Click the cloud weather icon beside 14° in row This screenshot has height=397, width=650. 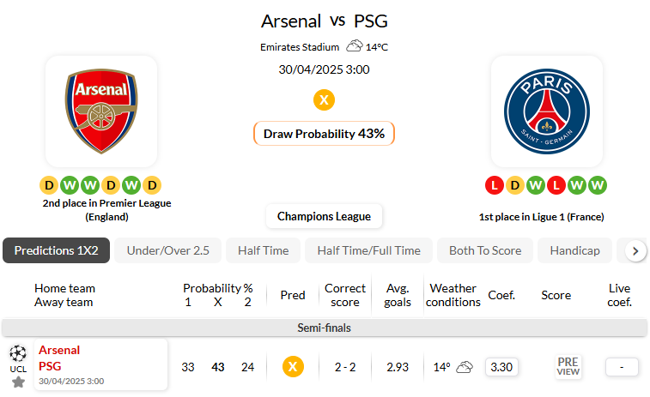point(465,367)
